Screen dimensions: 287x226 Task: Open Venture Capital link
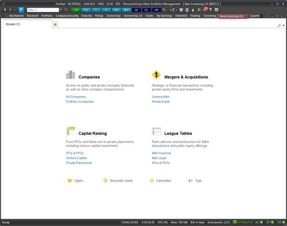pyautogui.click(x=77, y=158)
